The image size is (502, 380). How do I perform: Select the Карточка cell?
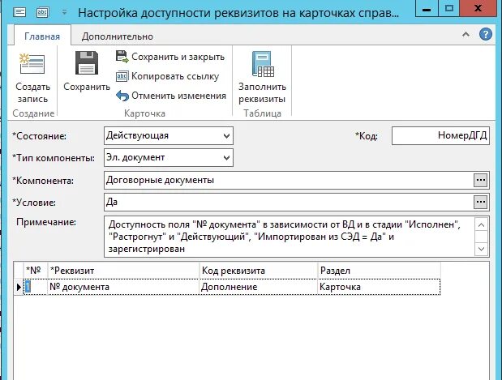point(379,287)
